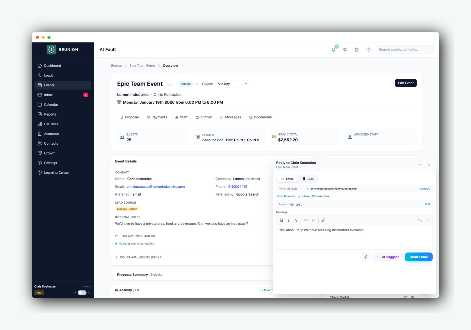Image resolution: width=471 pixels, height=330 pixels.
Task: Undo typing with the undo arrow icon
Action: [420, 220]
